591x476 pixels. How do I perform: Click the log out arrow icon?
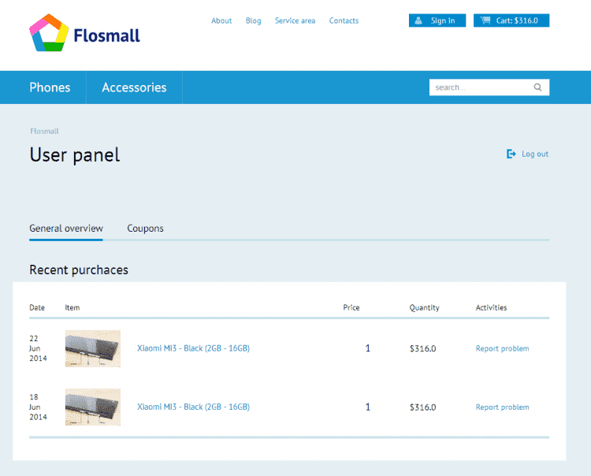511,154
